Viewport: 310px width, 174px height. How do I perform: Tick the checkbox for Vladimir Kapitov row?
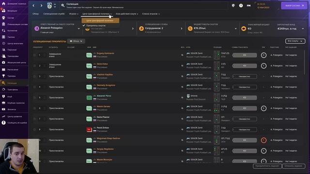(x=34, y=76)
